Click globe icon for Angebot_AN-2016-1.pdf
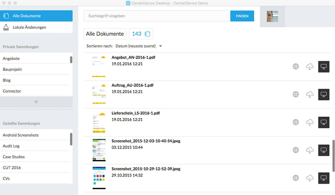This screenshot has width=335, height=195. click(296, 67)
